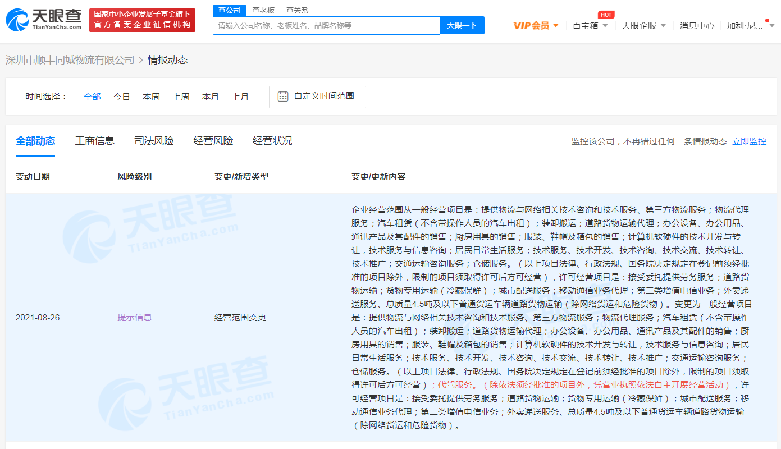781x449 pixels.
Task: Click the calendar icon for custom range
Action: [x=283, y=96]
